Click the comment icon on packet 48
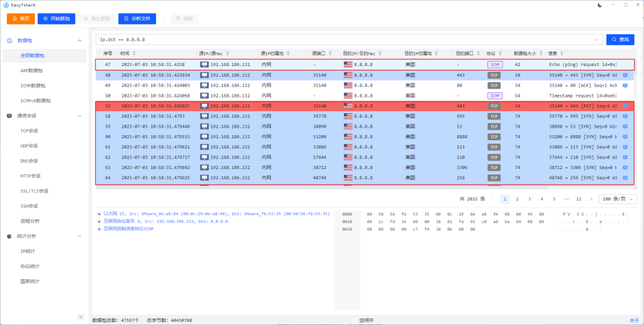This screenshot has height=325, width=644. point(625,75)
